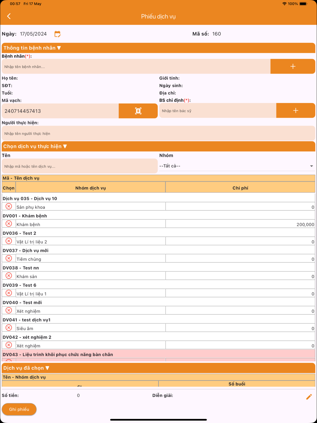Scan barcode using scanner icon
The width and height of the screenshot is (317, 423).
pyautogui.click(x=138, y=111)
